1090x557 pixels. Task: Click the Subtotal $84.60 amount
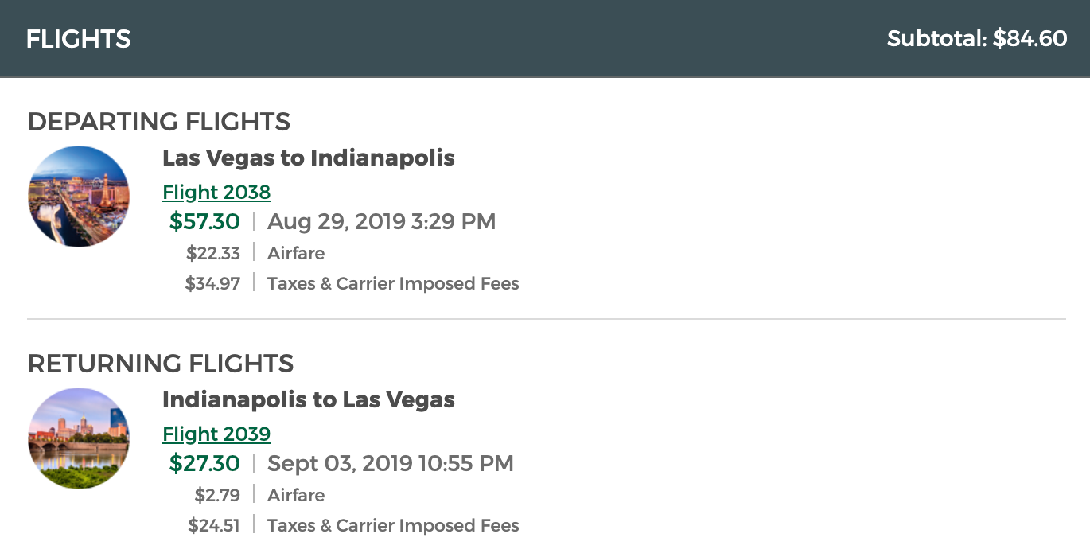pos(977,39)
